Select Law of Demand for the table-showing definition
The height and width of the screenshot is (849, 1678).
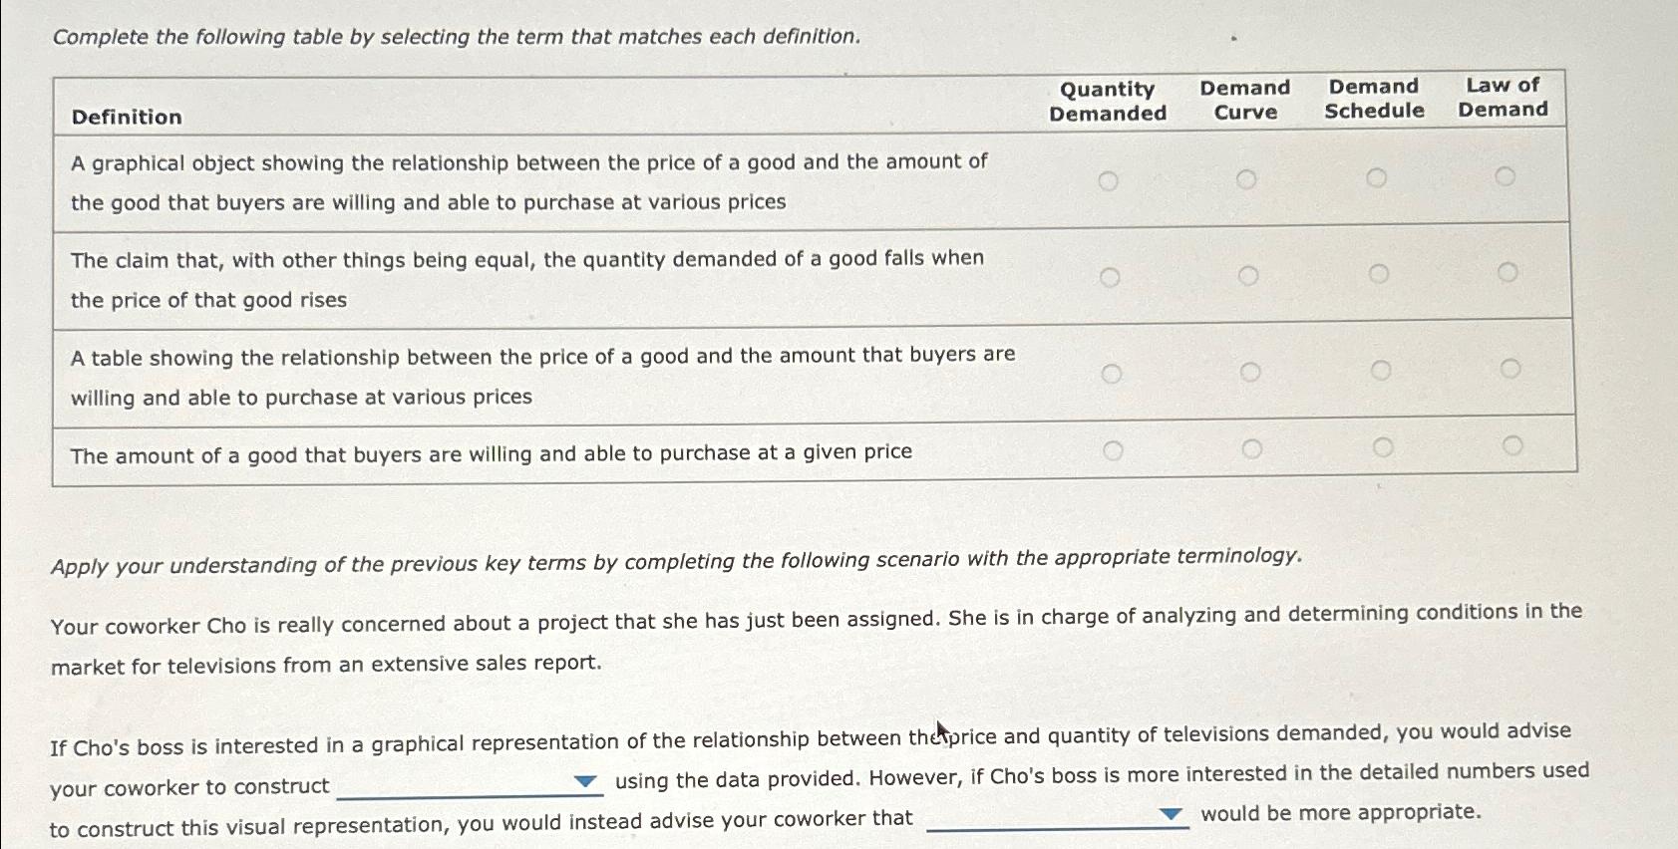pos(1510,368)
